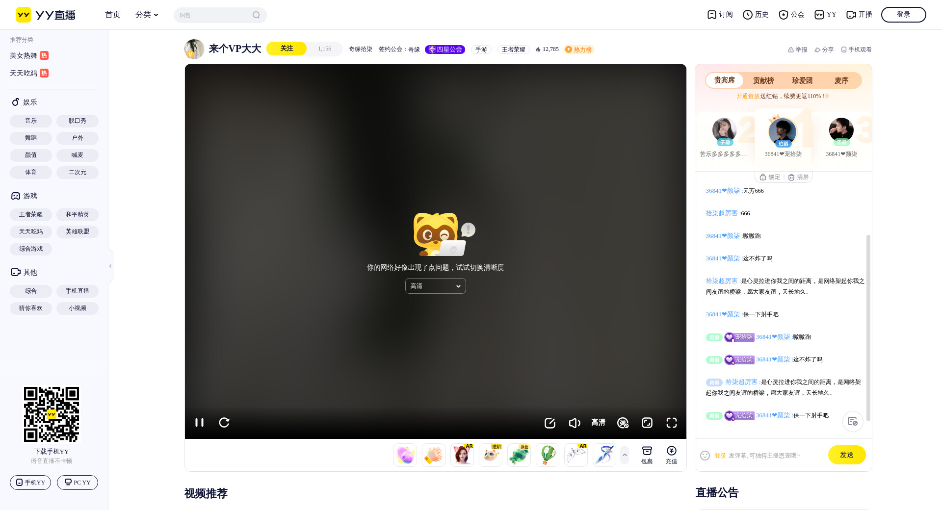Open 历史 watch history
942x510 pixels.
(756, 15)
